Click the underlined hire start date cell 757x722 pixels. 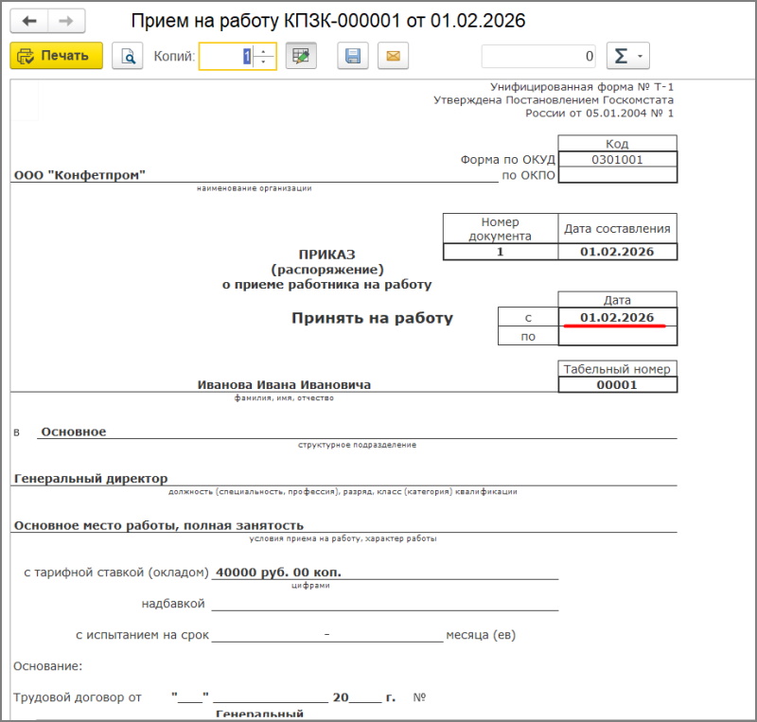click(617, 317)
